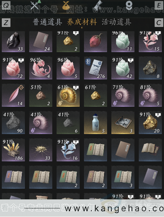Image resolution: width=164 pixels, height=217 pixels.
Task: Click the C key button
Action: pyautogui.click(x=159, y=23)
